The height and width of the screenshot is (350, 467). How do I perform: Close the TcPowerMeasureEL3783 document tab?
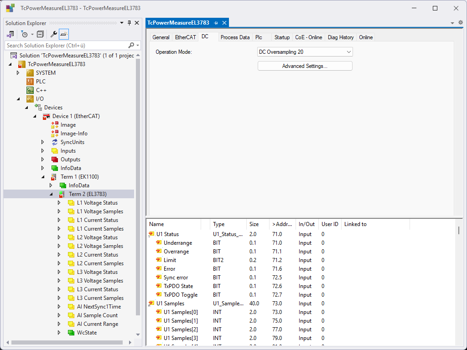point(224,23)
